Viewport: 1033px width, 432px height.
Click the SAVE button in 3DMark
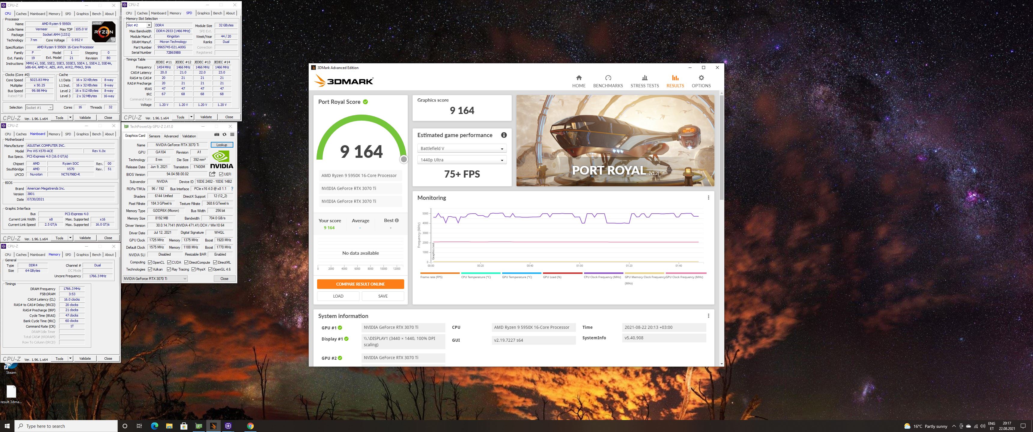coord(383,296)
